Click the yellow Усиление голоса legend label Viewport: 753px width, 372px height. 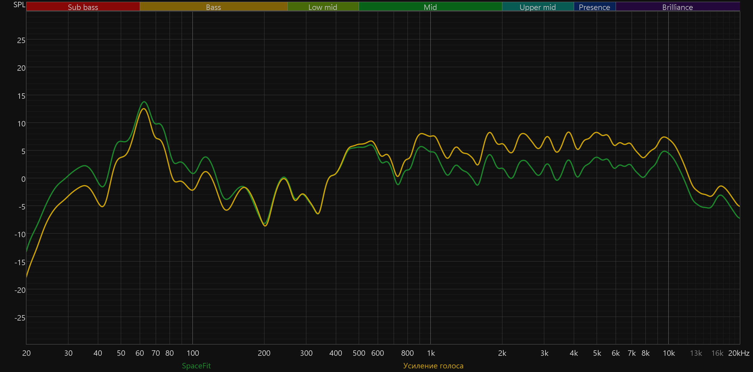point(433,366)
